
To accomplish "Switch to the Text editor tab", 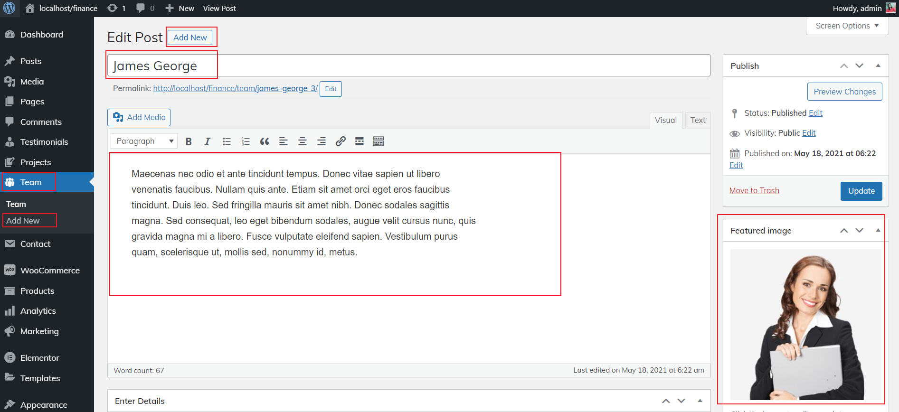I will click(x=698, y=120).
